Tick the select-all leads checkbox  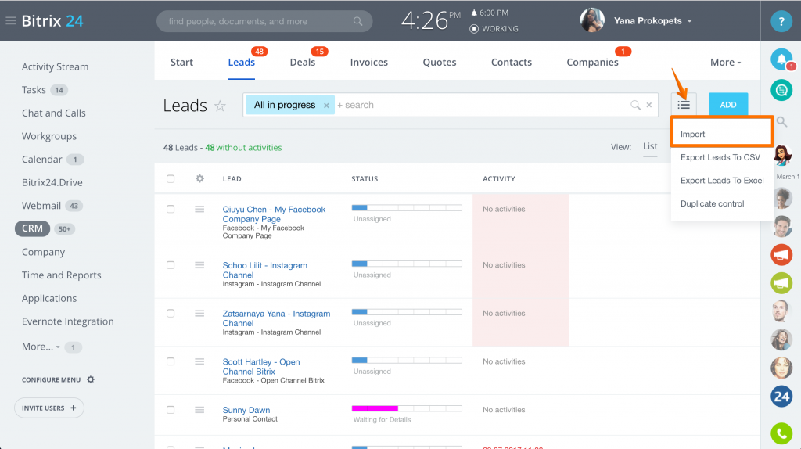(x=171, y=179)
